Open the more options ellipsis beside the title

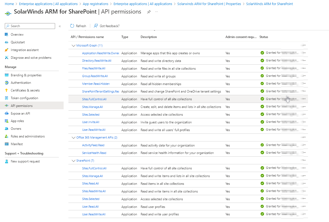point(157,12)
